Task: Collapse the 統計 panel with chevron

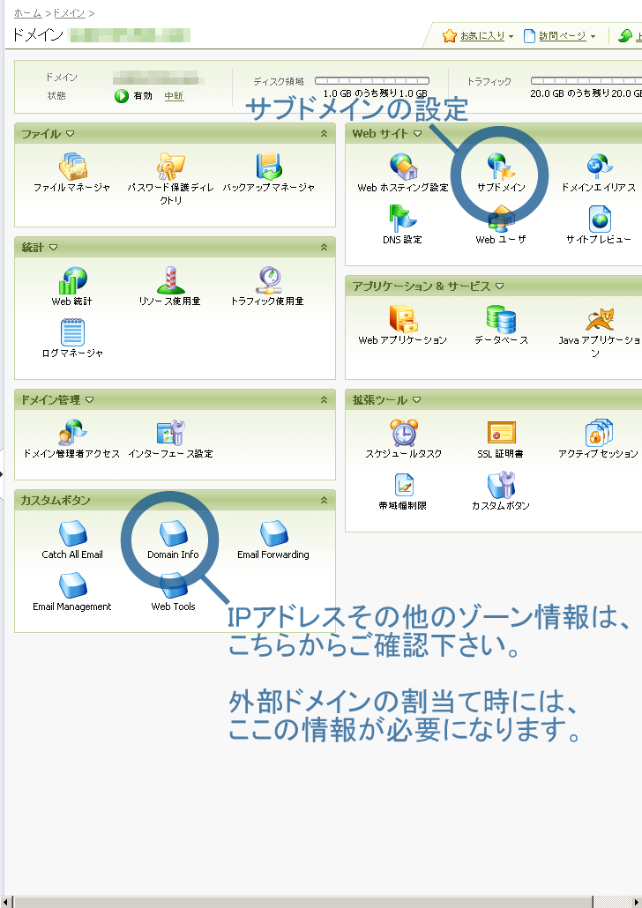Action: (x=324, y=247)
